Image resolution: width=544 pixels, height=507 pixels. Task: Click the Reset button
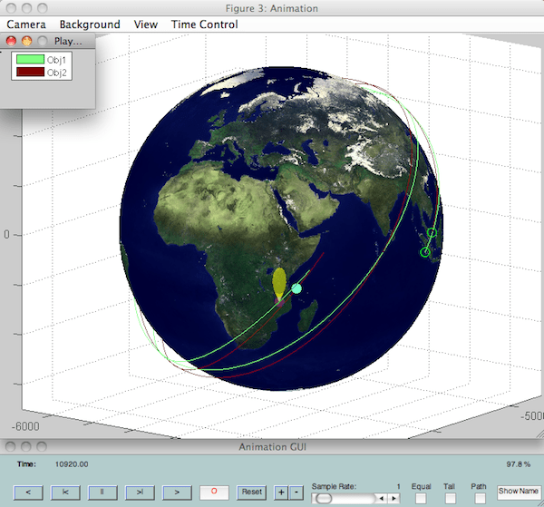(x=251, y=492)
